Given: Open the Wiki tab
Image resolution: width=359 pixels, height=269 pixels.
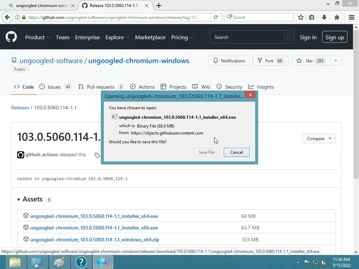Looking at the screenshot, I should coord(201,87).
